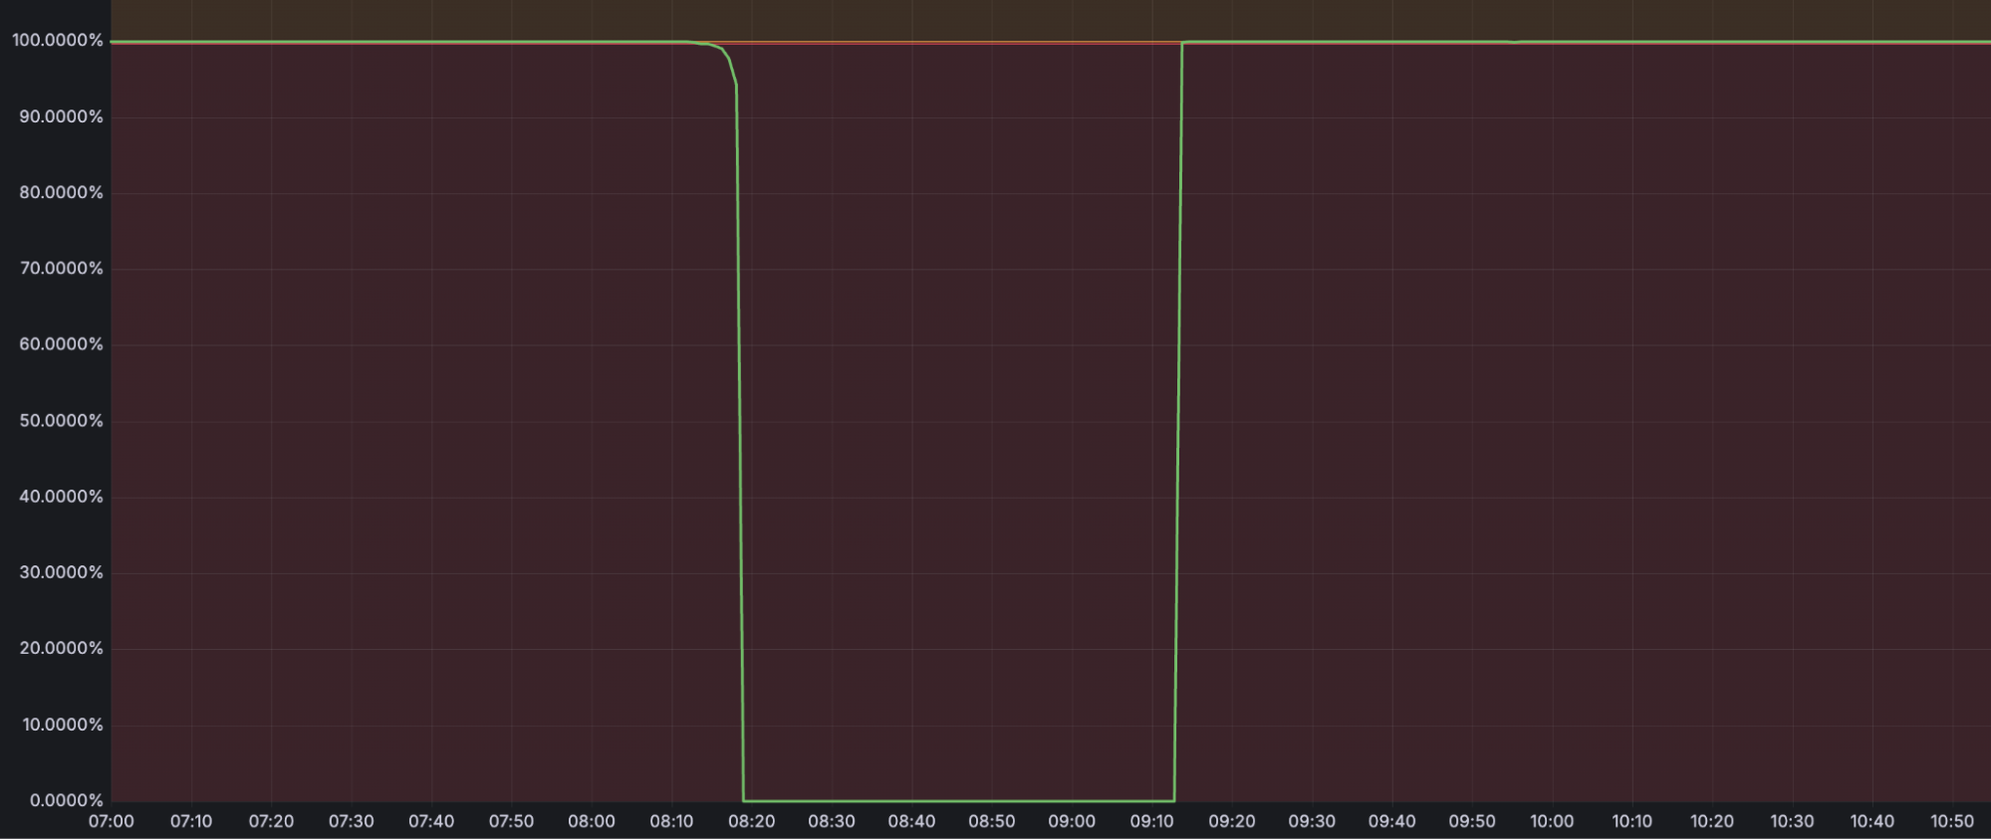
Task: Click the 40.0000% y-axis label
Action: (x=61, y=496)
